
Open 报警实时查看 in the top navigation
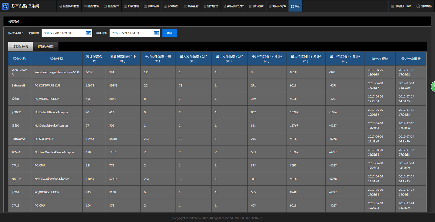click(x=69, y=6)
